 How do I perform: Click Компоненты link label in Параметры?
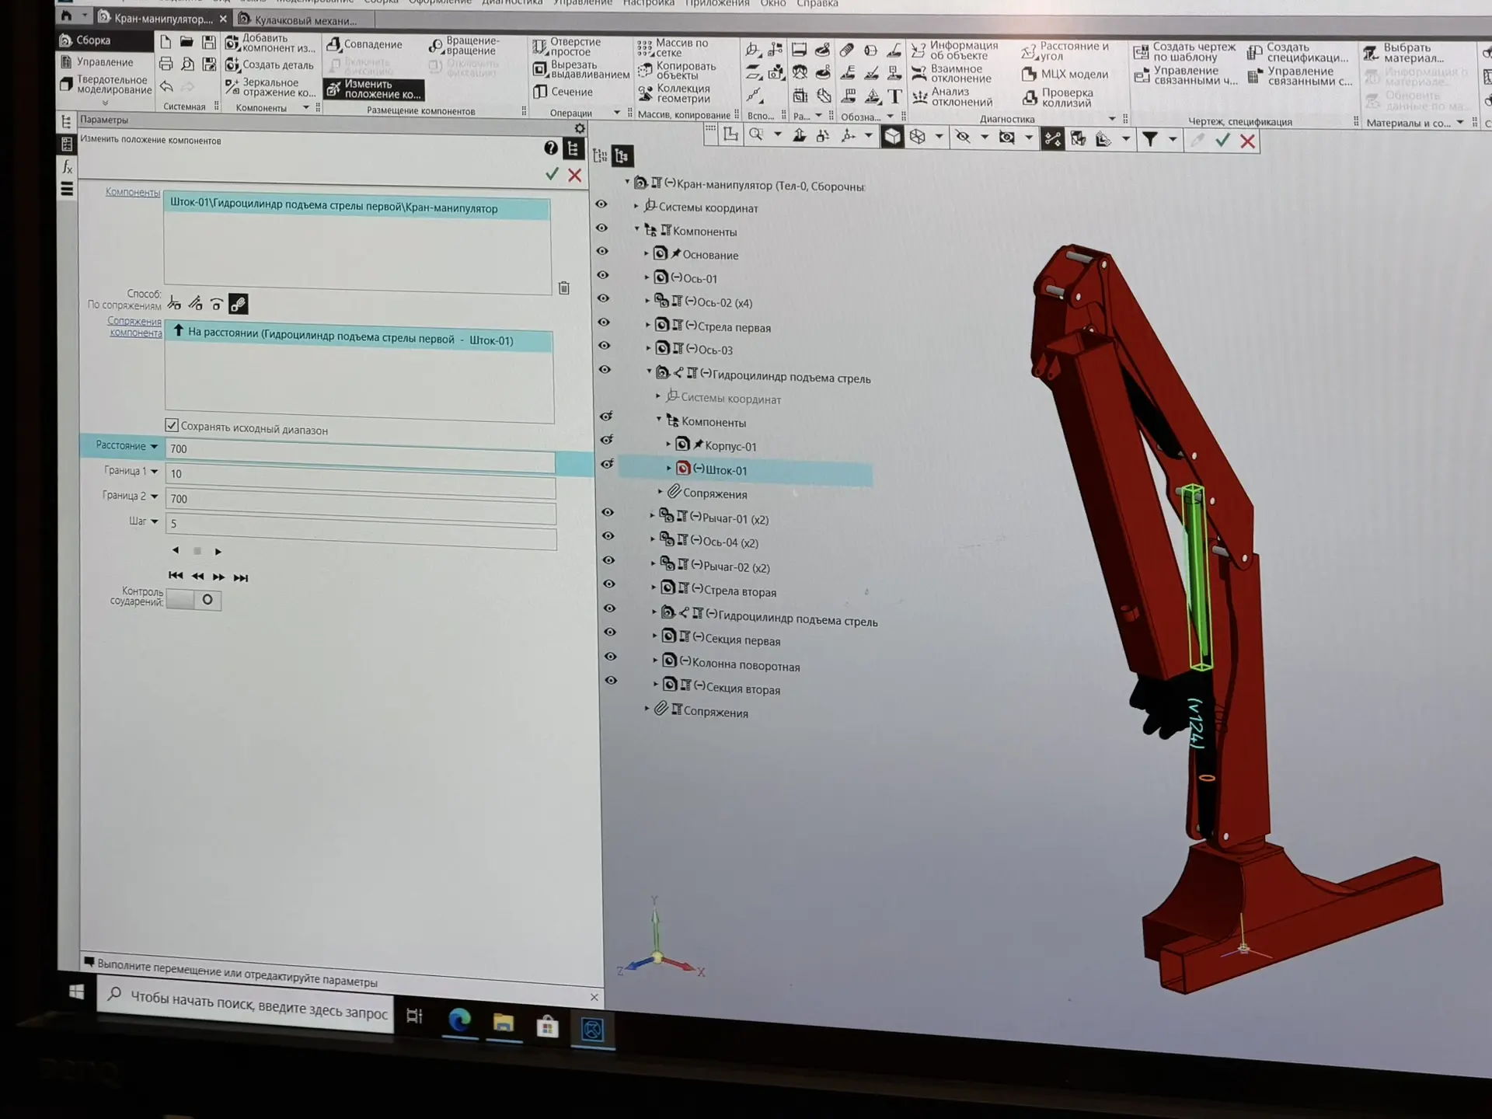[x=133, y=192]
